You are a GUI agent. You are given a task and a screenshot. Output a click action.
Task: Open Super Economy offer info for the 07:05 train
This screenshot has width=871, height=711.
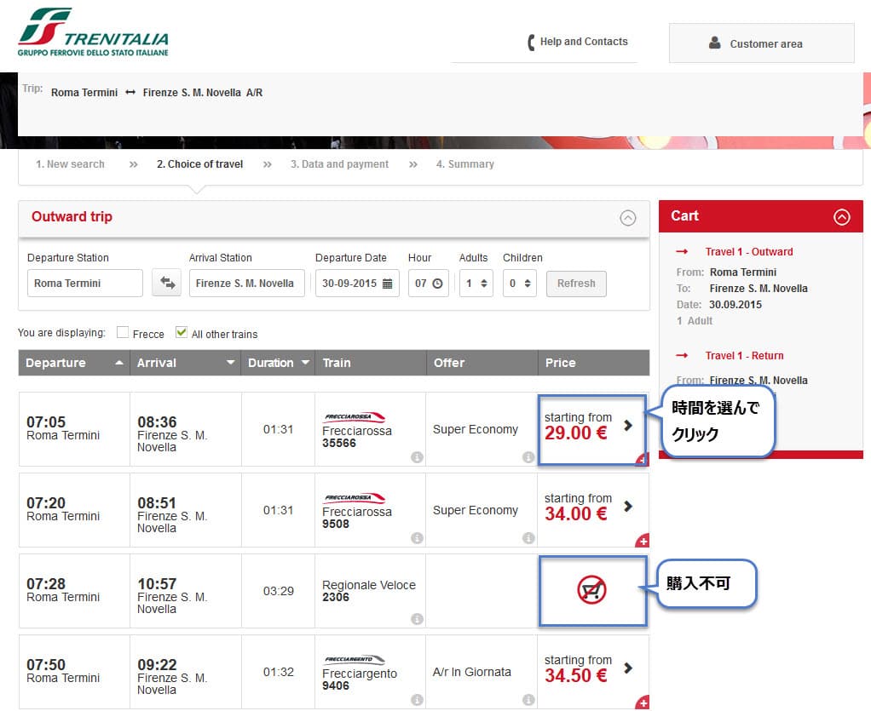pyautogui.click(x=528, y=456)
